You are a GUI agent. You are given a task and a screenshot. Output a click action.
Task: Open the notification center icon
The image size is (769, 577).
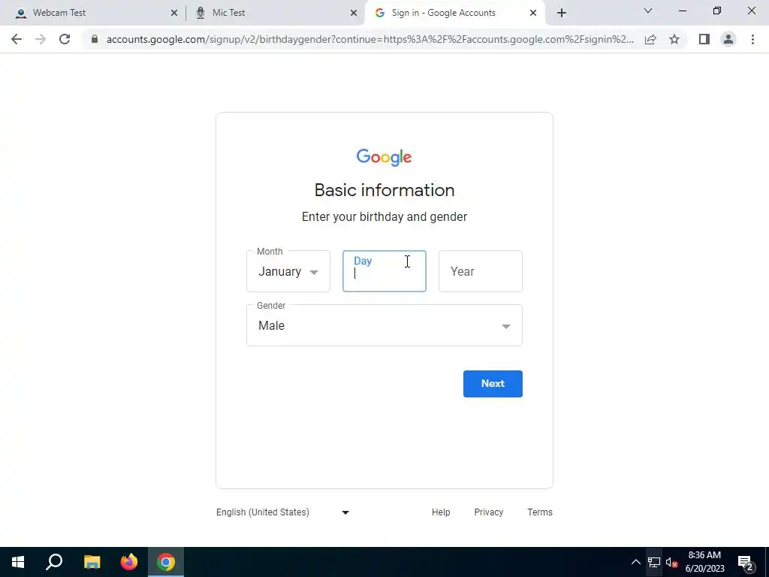(x=746, y=562)
